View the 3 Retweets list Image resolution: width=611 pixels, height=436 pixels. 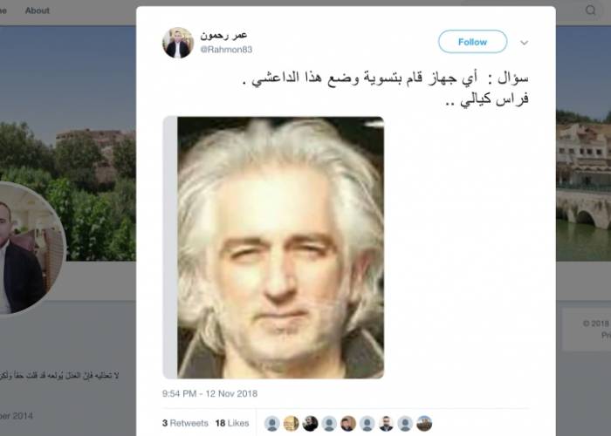[185, 423]
